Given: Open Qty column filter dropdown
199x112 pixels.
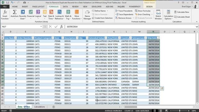Looking at the screenshot, I should (87, 38).
